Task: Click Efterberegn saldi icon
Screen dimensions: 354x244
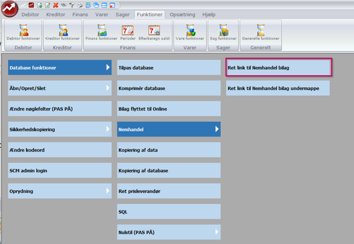Action: point(154,32)
